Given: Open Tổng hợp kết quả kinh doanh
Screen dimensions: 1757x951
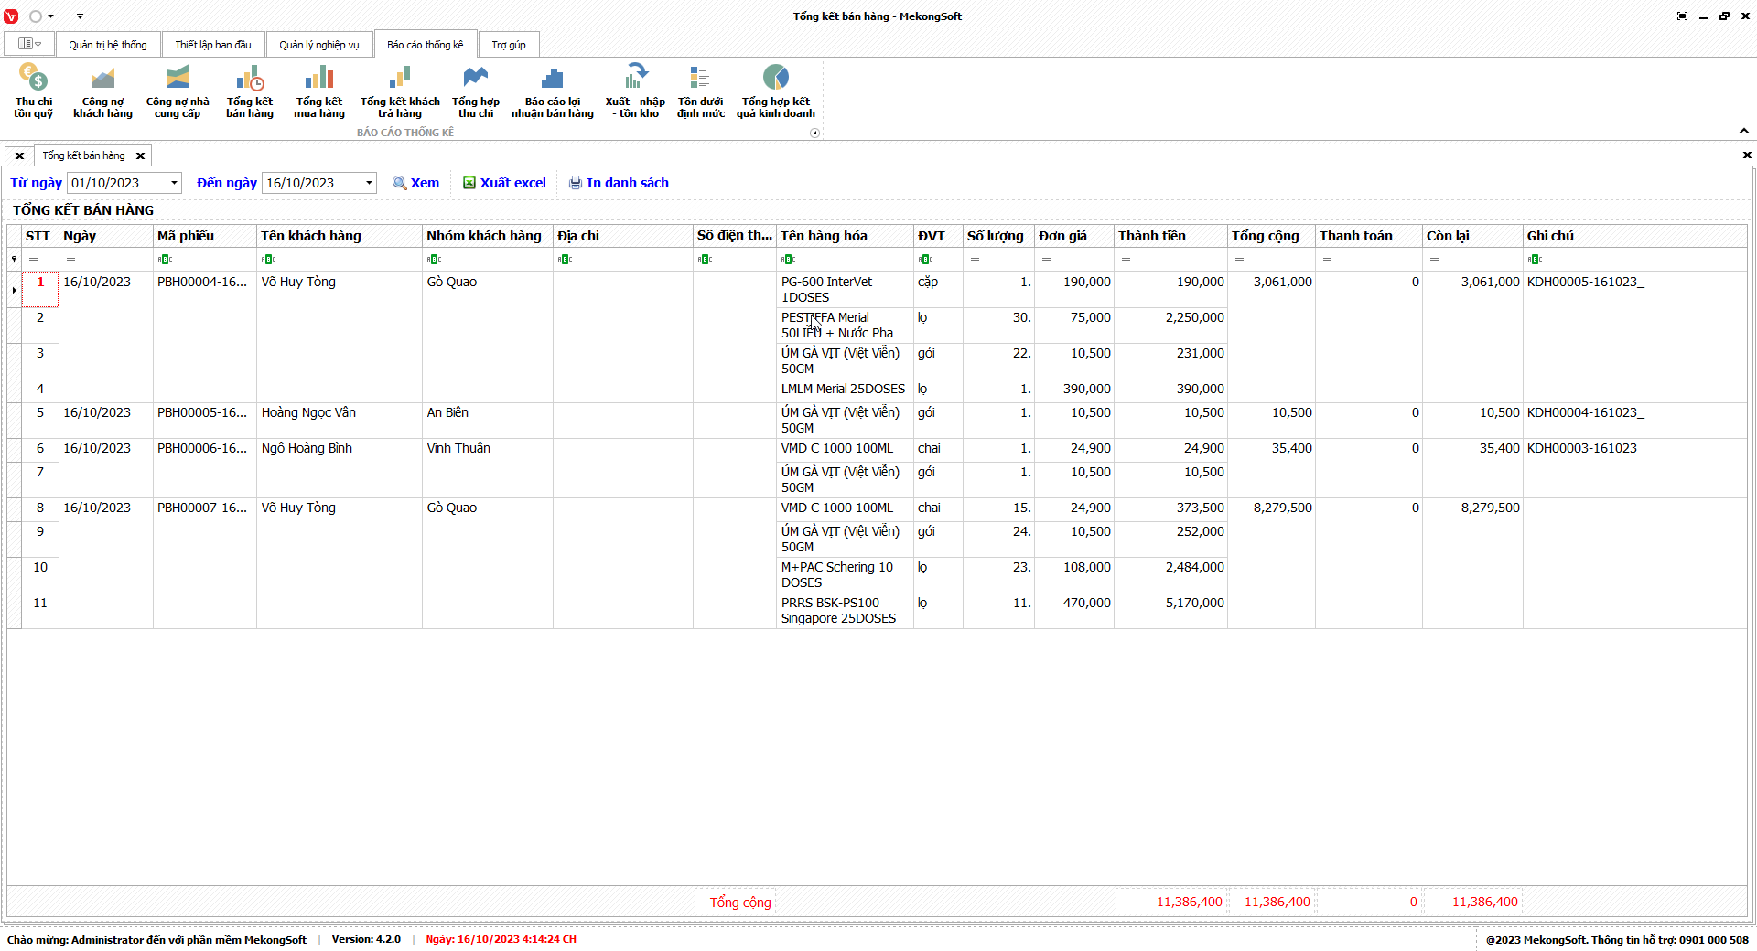Looking at the screenshot, I should (x=775, y=91).
